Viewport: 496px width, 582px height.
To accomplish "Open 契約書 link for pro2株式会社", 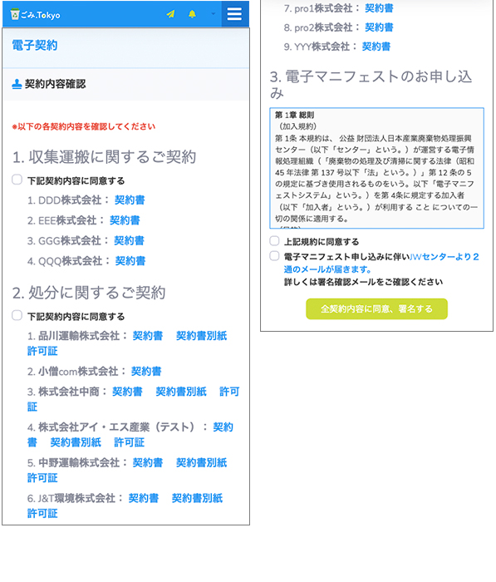I will click(379, 27).
